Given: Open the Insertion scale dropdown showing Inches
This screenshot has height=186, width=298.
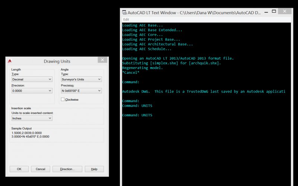Looking at the screenshot, I should pos(32,118).
